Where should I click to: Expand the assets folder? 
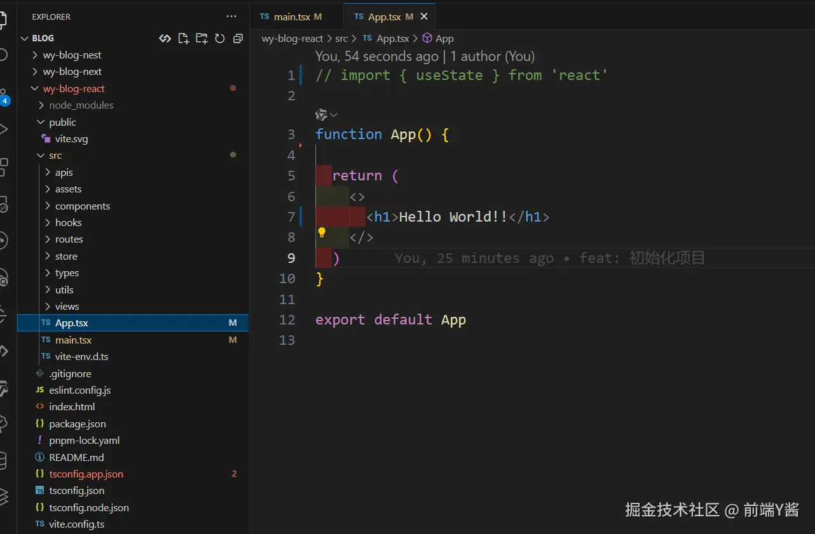[48, 189]
